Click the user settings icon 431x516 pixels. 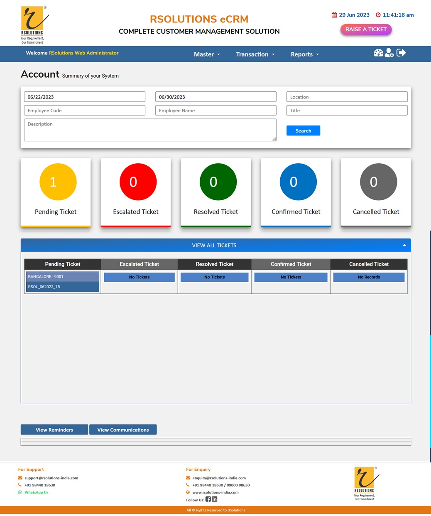click(389, 53)
